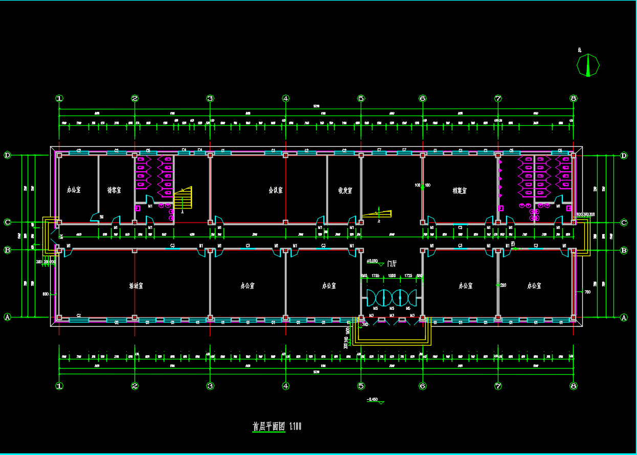Image resolution: width=637 pixels, height=455 pixels.
Task: Click the north arrow compass symbol
Action: coord(588,65)
